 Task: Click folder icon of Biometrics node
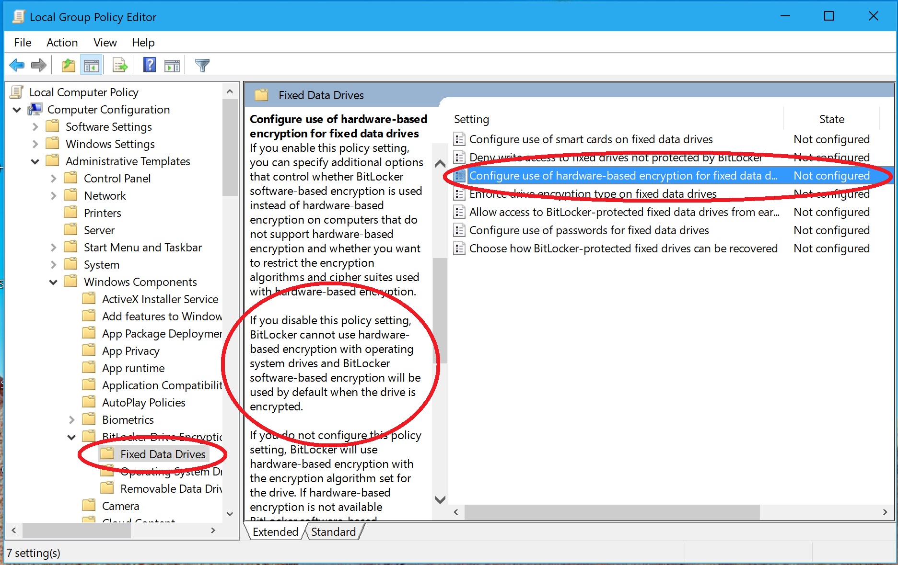pos(89,419)
